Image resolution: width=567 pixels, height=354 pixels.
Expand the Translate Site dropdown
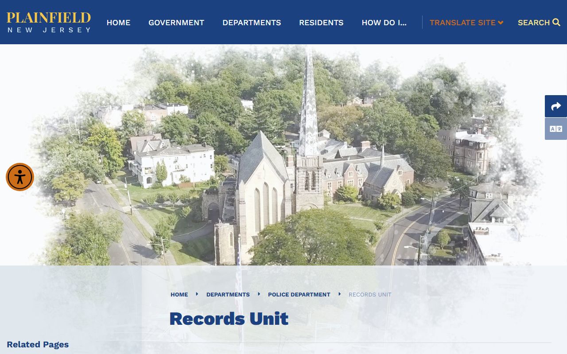tap(462, 23)
